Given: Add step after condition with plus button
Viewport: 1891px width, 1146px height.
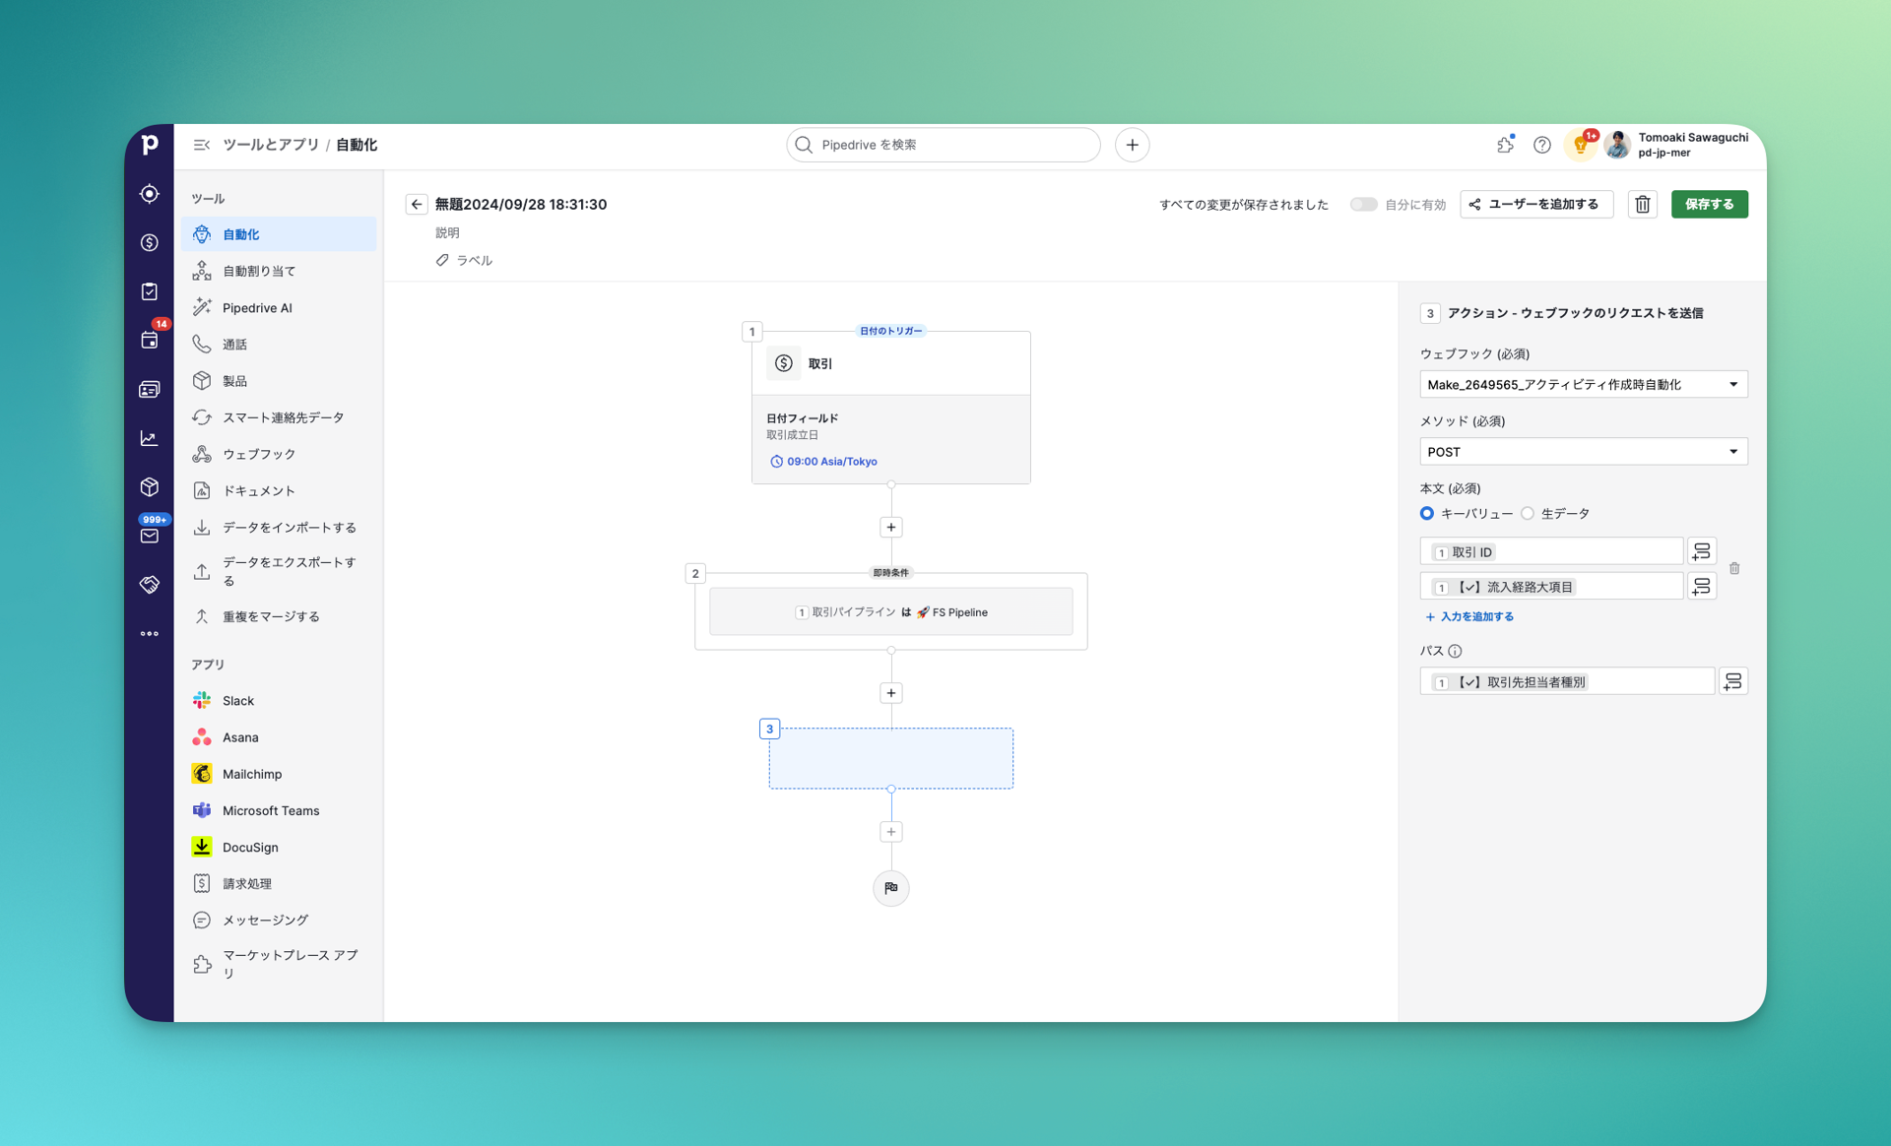Looking at the screenshot, I should (891, 693).
